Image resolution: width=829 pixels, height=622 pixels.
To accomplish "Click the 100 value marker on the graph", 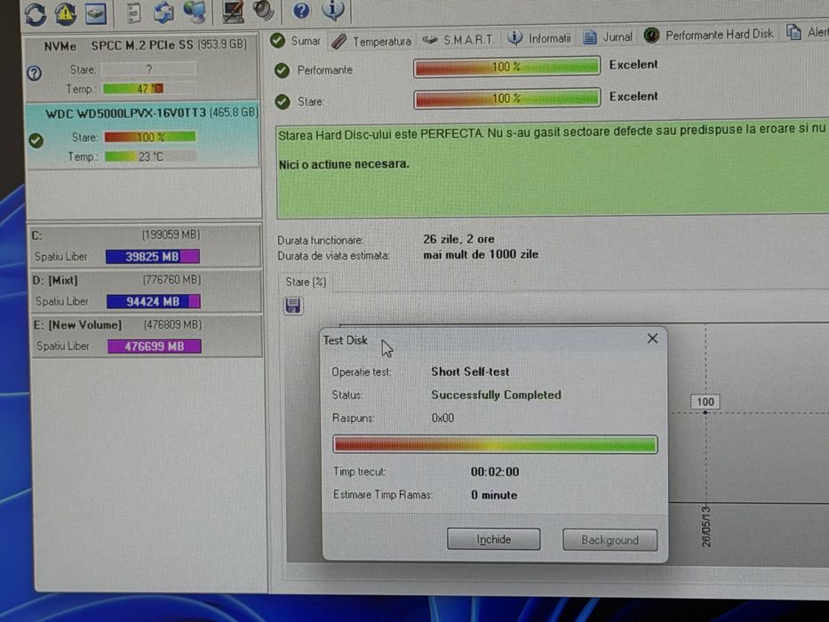I will click(705, 402).
